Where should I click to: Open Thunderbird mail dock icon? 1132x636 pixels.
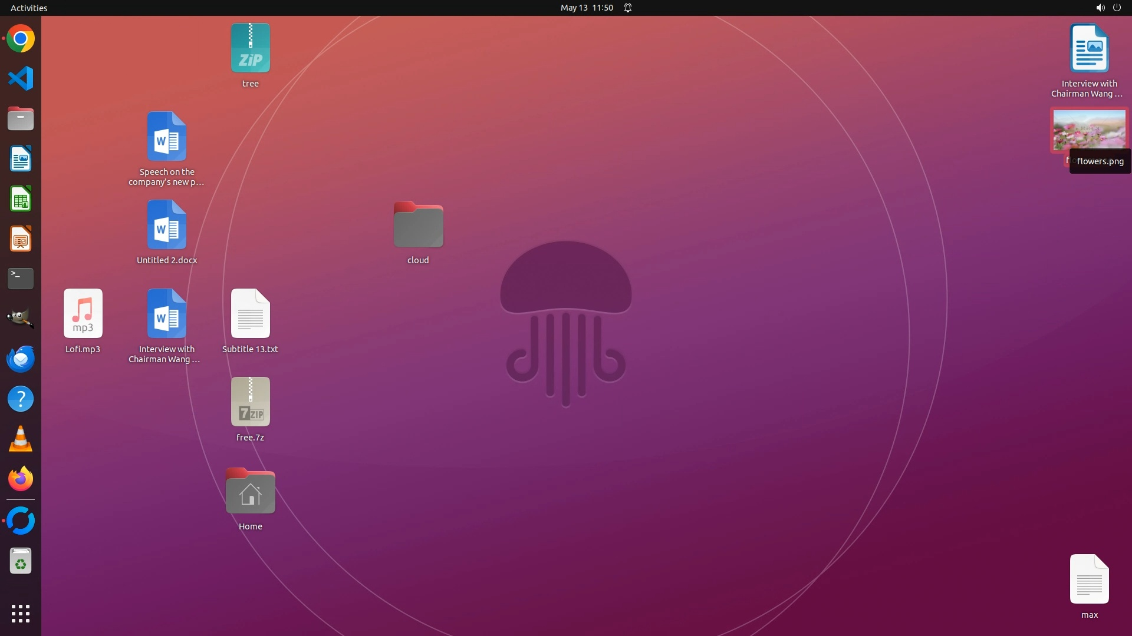(x=21, y=359)
